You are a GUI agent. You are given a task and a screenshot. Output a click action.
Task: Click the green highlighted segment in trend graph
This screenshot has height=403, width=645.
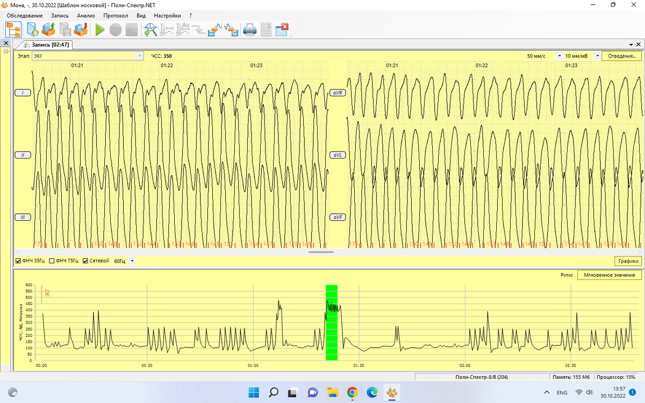pos(332,322)
